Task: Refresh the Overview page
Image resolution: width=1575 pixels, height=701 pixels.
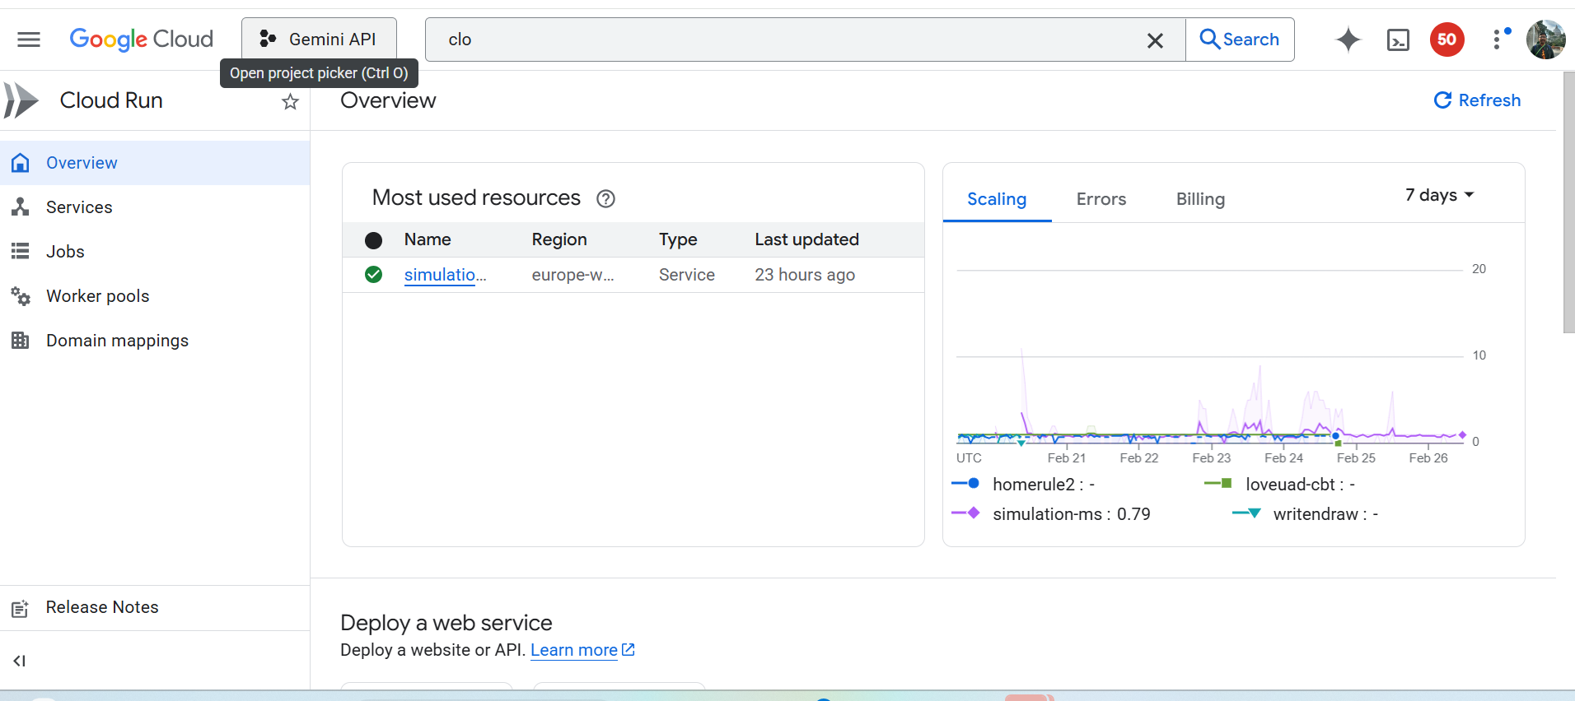Action: pos(1477,100)
